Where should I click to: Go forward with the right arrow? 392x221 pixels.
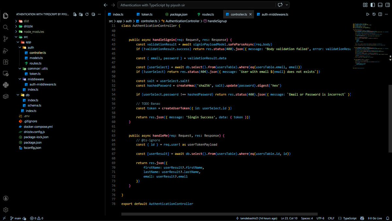(x=113, y=5)
